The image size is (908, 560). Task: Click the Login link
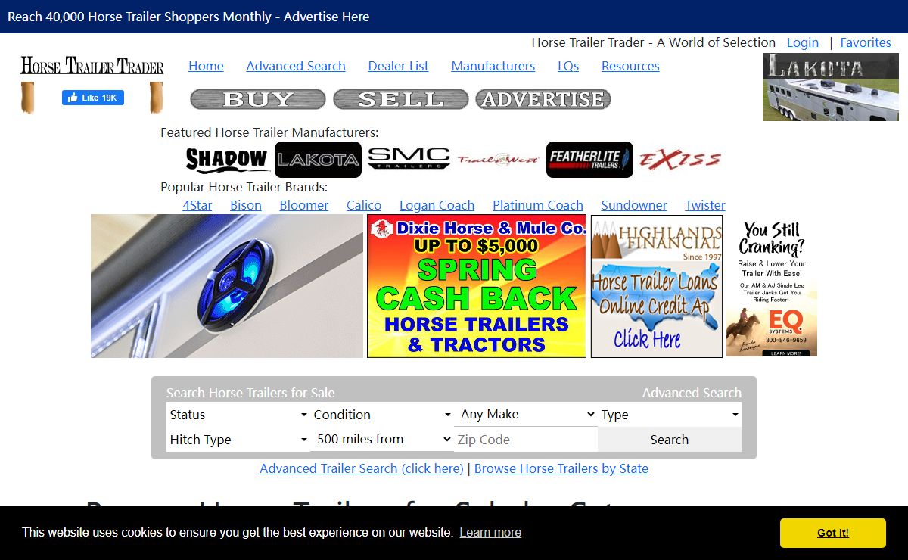[x=803, y=42]
